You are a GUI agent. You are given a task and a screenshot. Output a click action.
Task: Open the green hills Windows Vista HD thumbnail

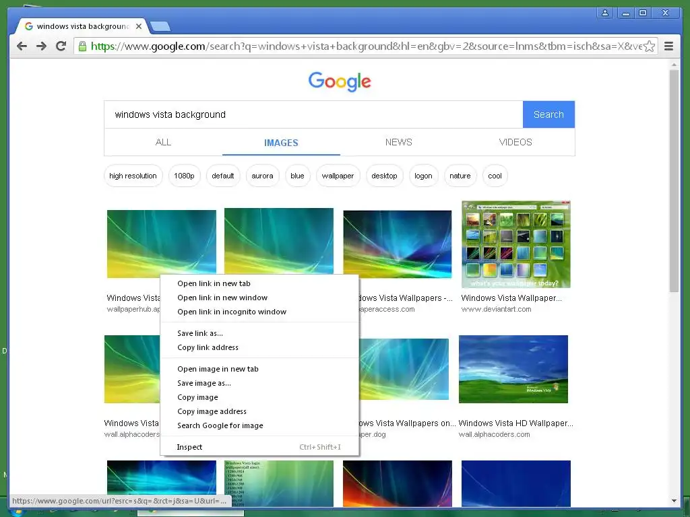pos(513,370)
